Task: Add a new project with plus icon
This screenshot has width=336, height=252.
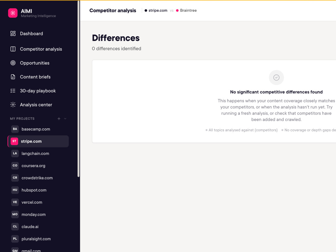Action: (x=59, y=119)
